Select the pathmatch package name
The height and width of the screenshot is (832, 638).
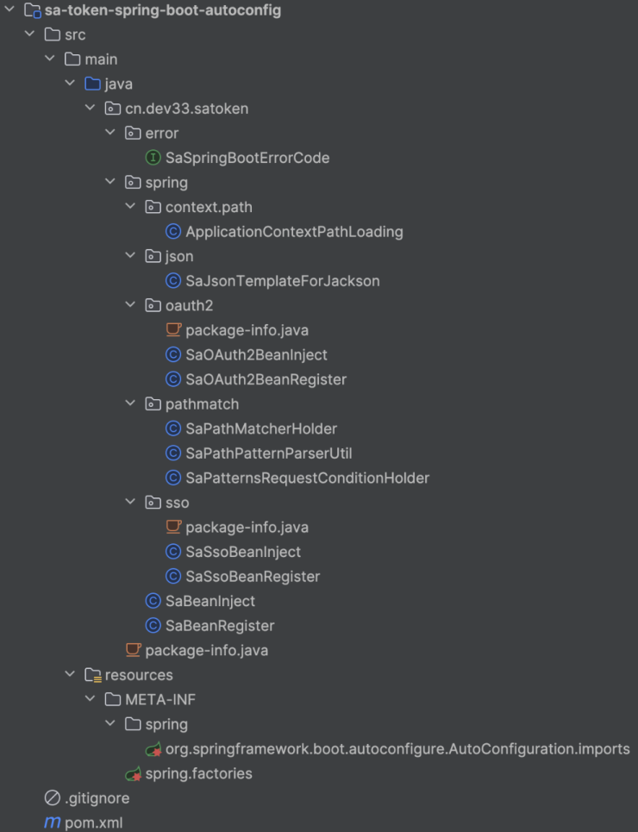tap(202, 403)
